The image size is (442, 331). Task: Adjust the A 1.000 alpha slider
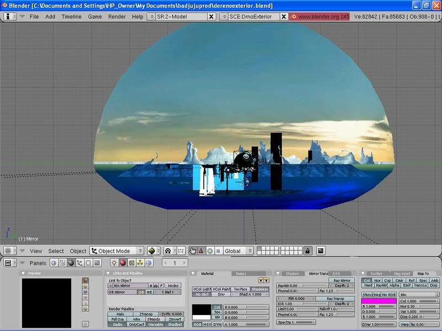246,324
